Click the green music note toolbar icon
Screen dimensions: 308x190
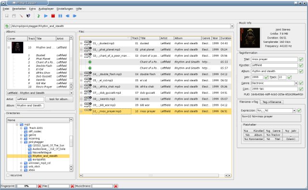coord(38,16)
